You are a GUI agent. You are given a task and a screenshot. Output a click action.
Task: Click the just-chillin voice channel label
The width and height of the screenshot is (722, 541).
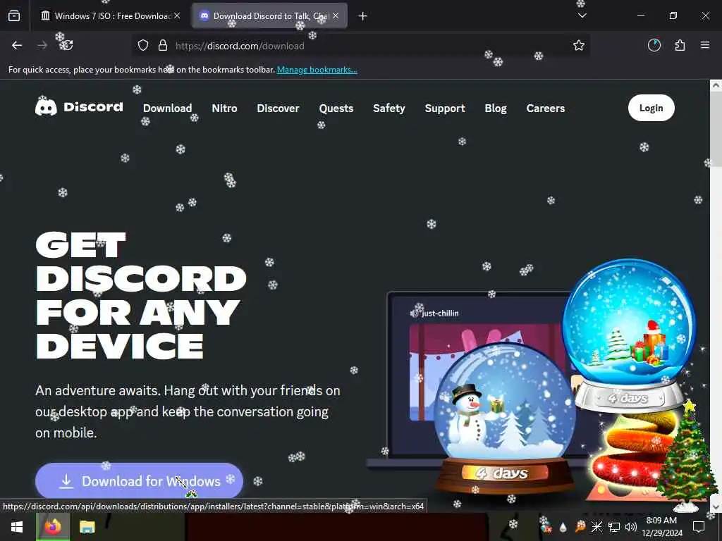coord(434,313)
